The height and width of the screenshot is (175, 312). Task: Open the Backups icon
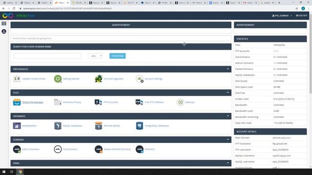180,102
